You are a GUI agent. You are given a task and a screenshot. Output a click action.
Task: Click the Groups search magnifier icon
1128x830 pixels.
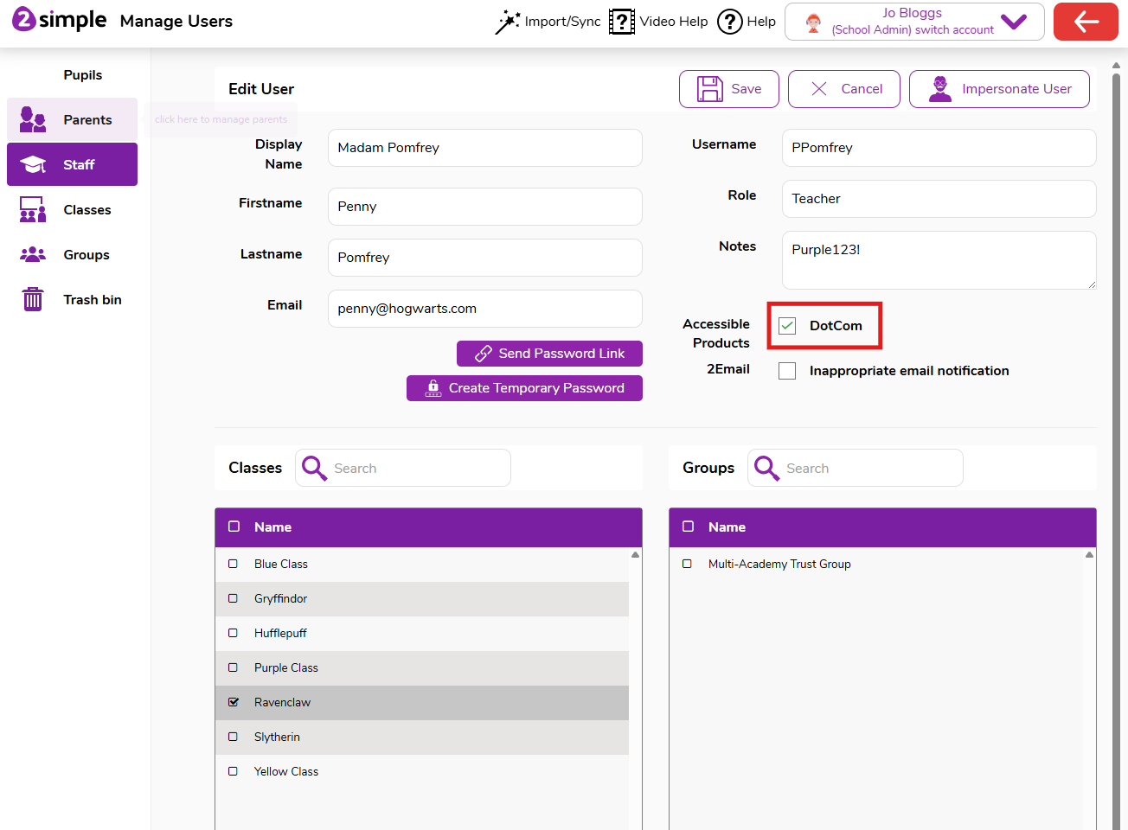(x=766, y=468)
